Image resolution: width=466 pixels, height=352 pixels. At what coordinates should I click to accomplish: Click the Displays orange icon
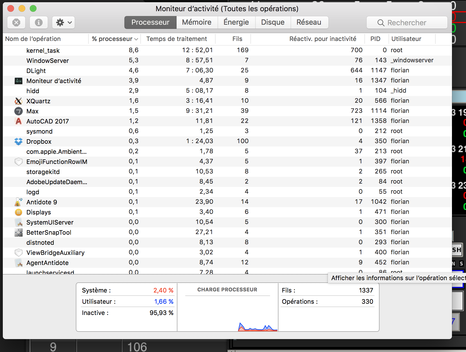pos(19,212)
